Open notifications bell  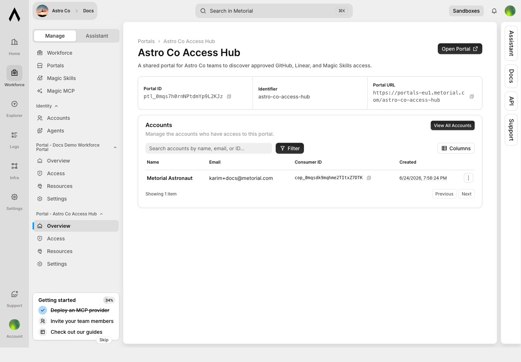tap(494, 11)
